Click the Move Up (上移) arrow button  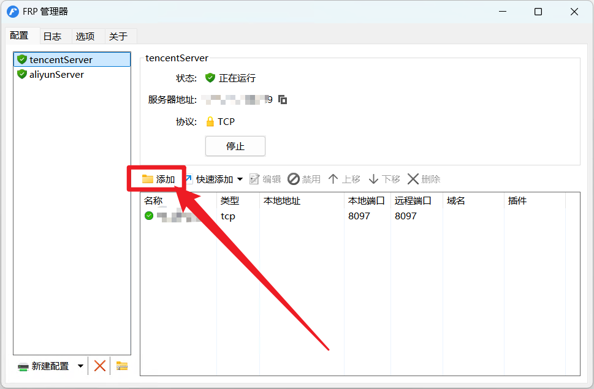344,179
